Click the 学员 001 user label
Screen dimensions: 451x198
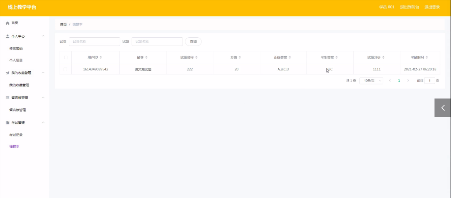(387, 7)
